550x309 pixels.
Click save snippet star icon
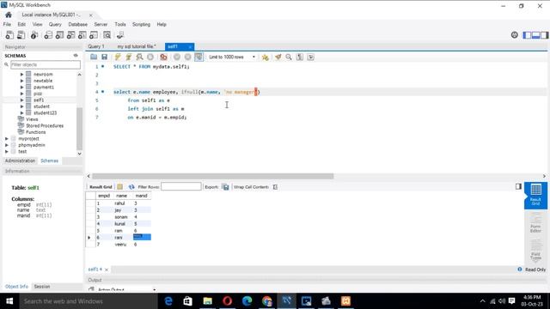coord(266,57)
